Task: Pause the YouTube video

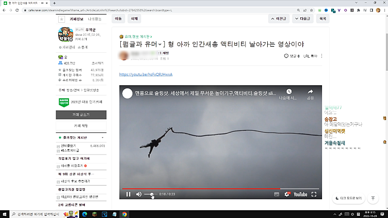Action: coord(128,194)
